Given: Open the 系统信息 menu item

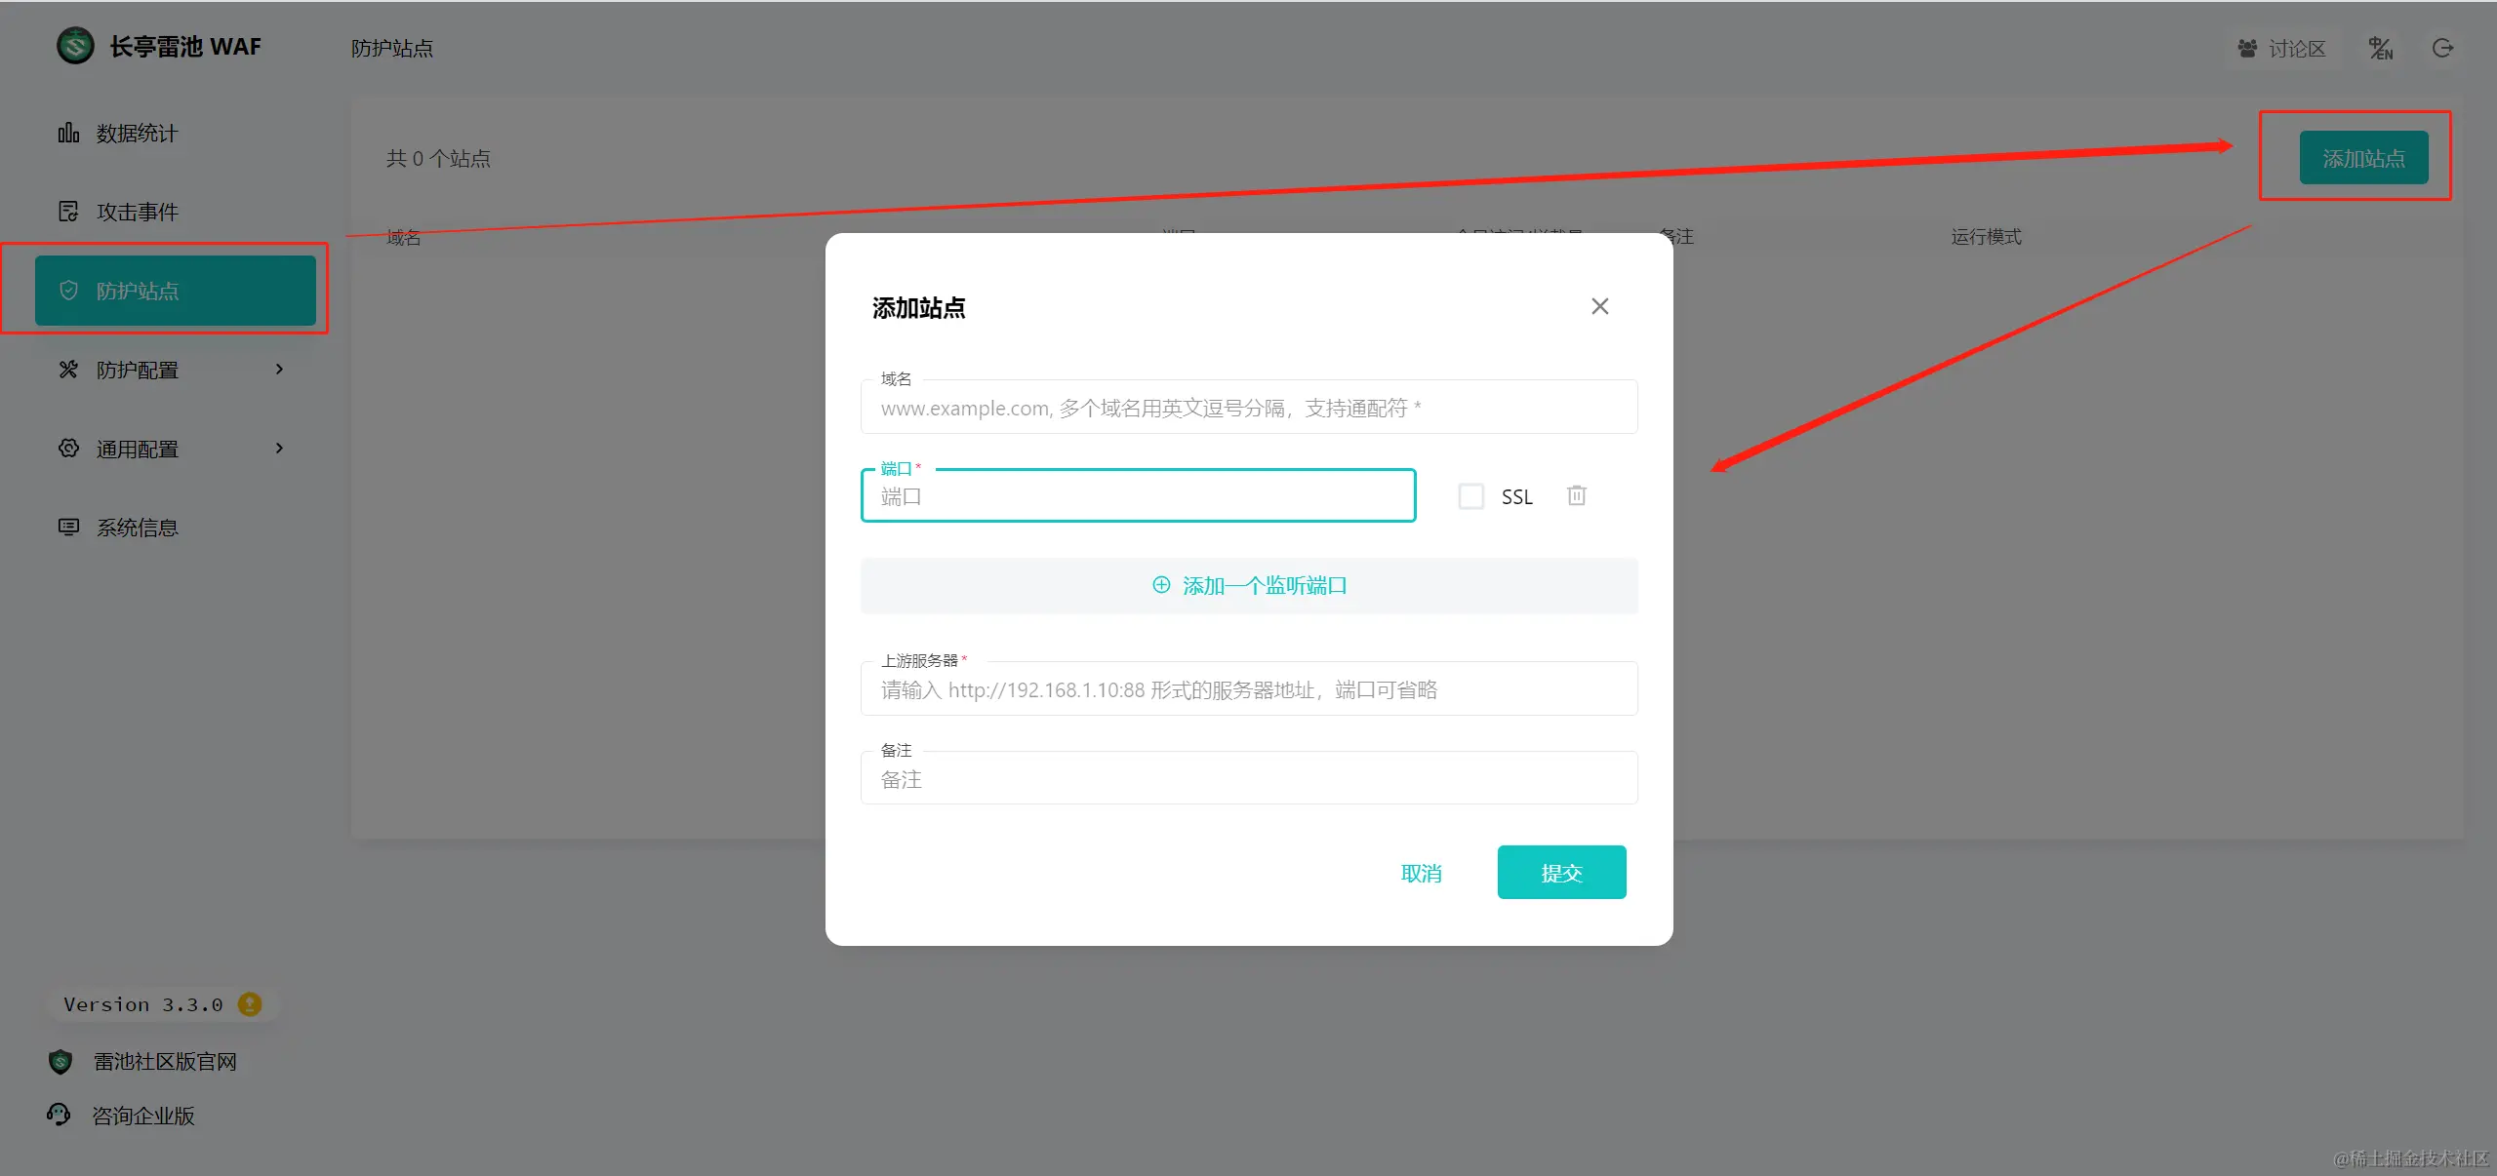Looking at the screenshot, I should (x=137, y=528).
